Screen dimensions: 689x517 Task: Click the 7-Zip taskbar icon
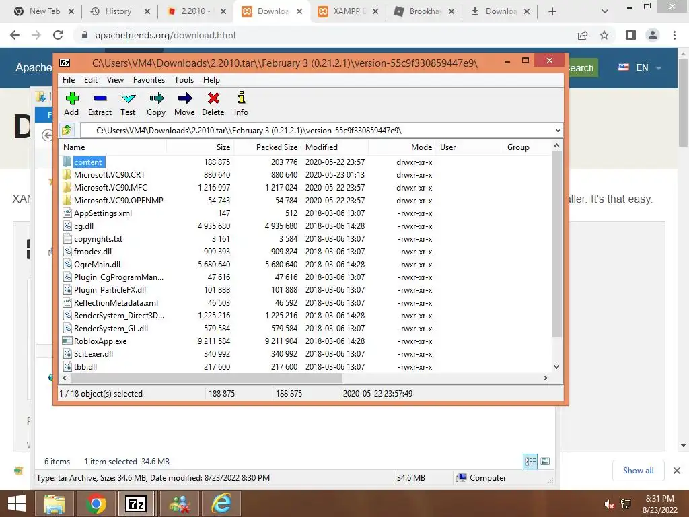click(136, 504)
